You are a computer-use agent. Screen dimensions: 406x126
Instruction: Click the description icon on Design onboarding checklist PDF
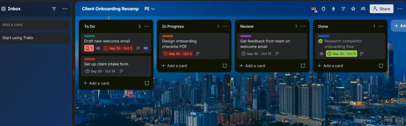tap(198, 54)
